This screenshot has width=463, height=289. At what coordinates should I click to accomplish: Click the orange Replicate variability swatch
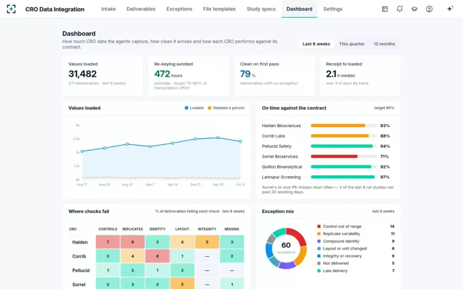[319, 234]
